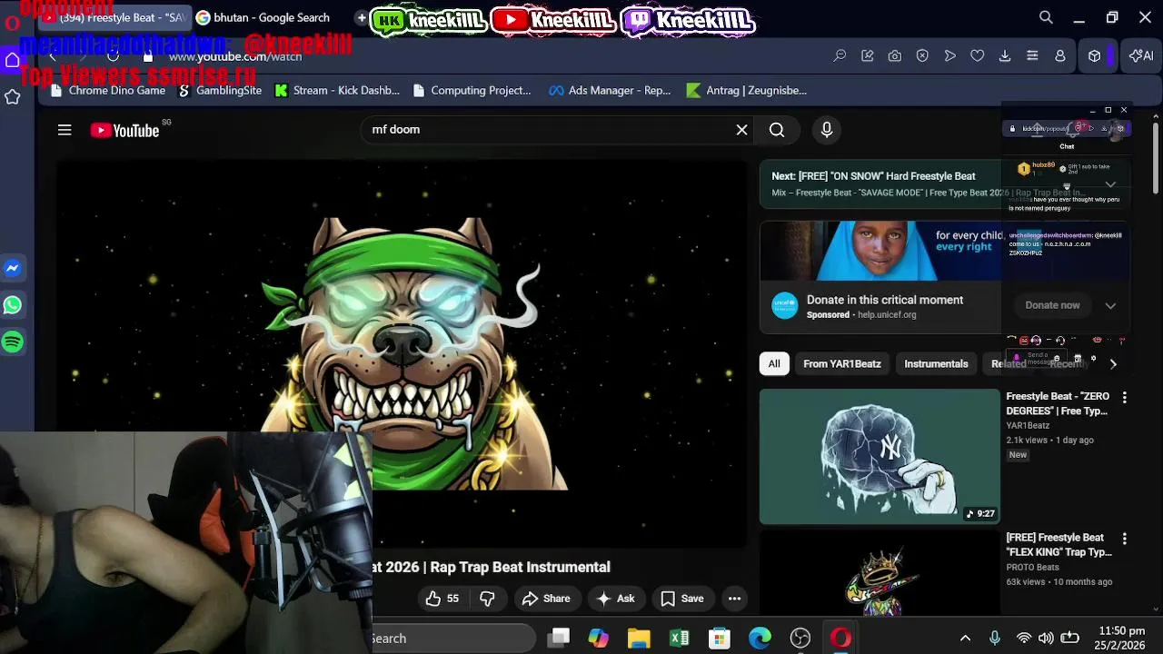Open Opera easy setup sliders icon
The height and width of the screenshot is (654, 1163).
click(x=1032, y=56)
